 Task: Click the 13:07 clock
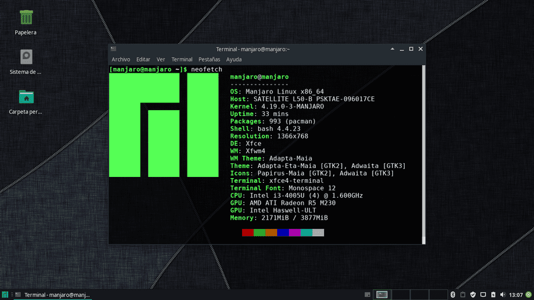pos(516,295)
